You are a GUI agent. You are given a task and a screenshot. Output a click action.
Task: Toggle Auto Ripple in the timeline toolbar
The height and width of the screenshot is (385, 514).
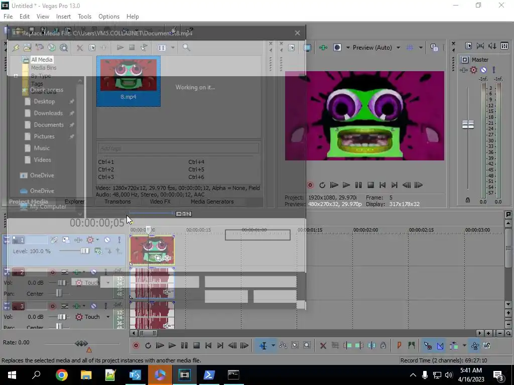[454, 345]
